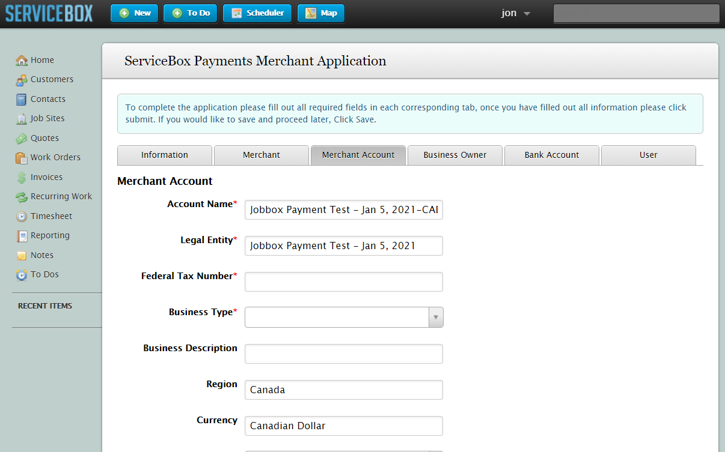The image size is (725, 452).
Task: Open the To Dos link
Action: [x=45, y=274]
